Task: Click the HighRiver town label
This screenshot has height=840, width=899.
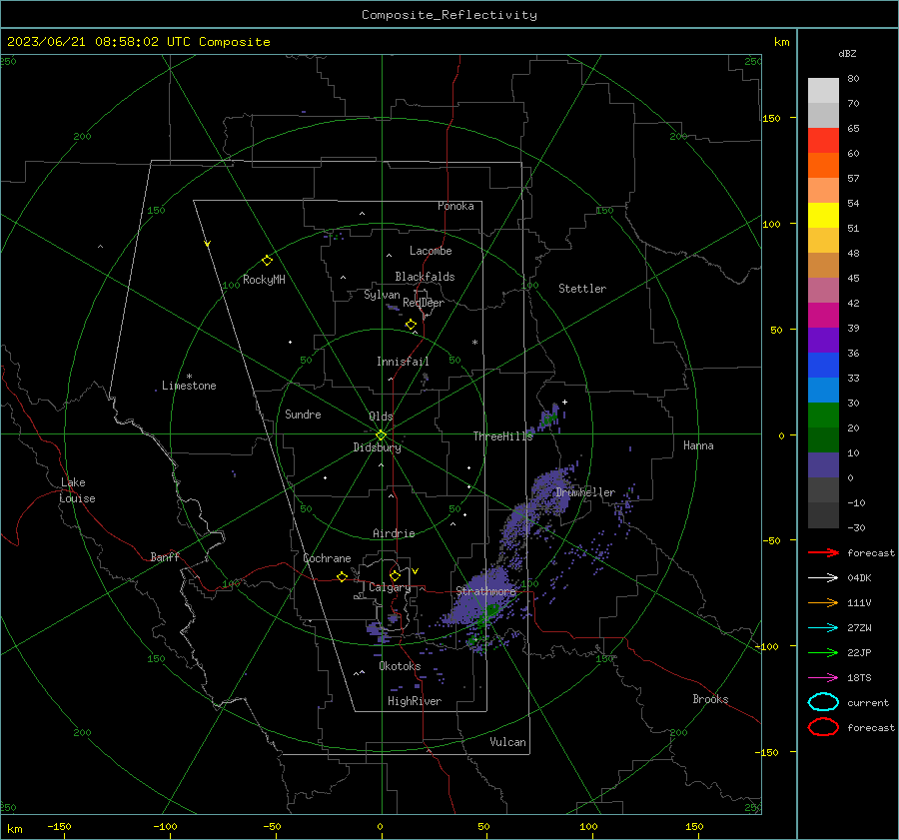Action: pos(415,701)
